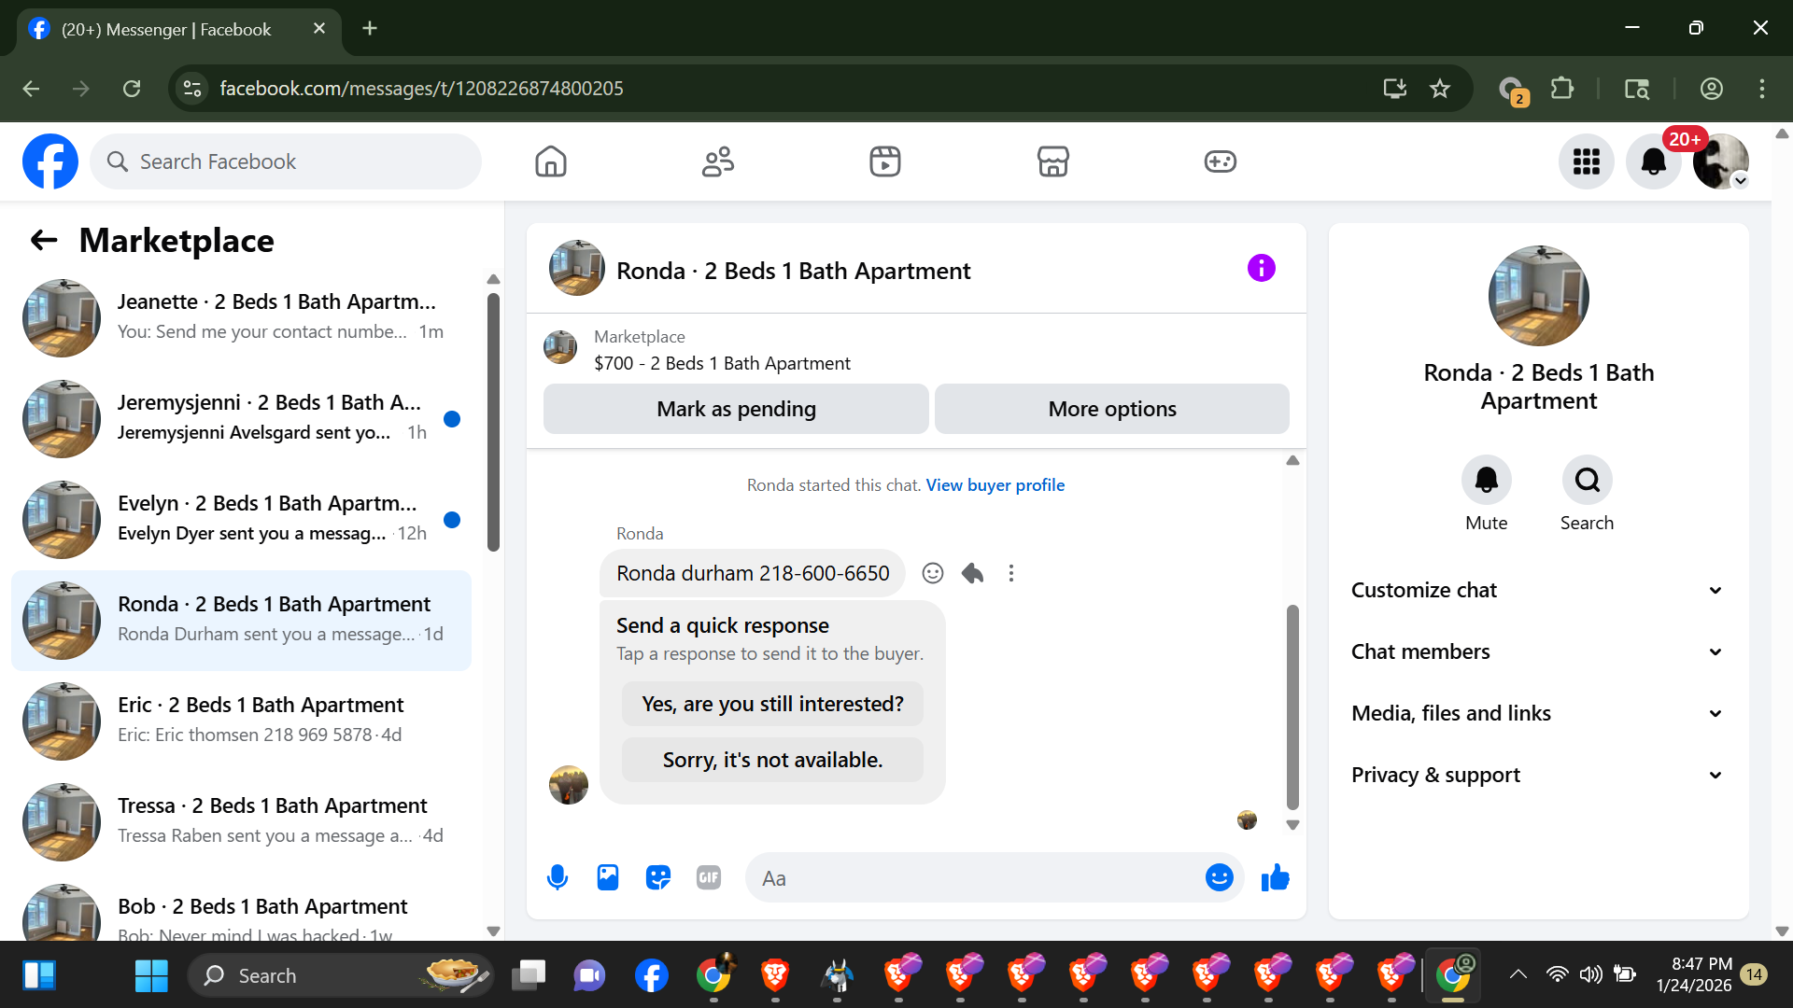Open the sticker picker icon

(658, 877)
